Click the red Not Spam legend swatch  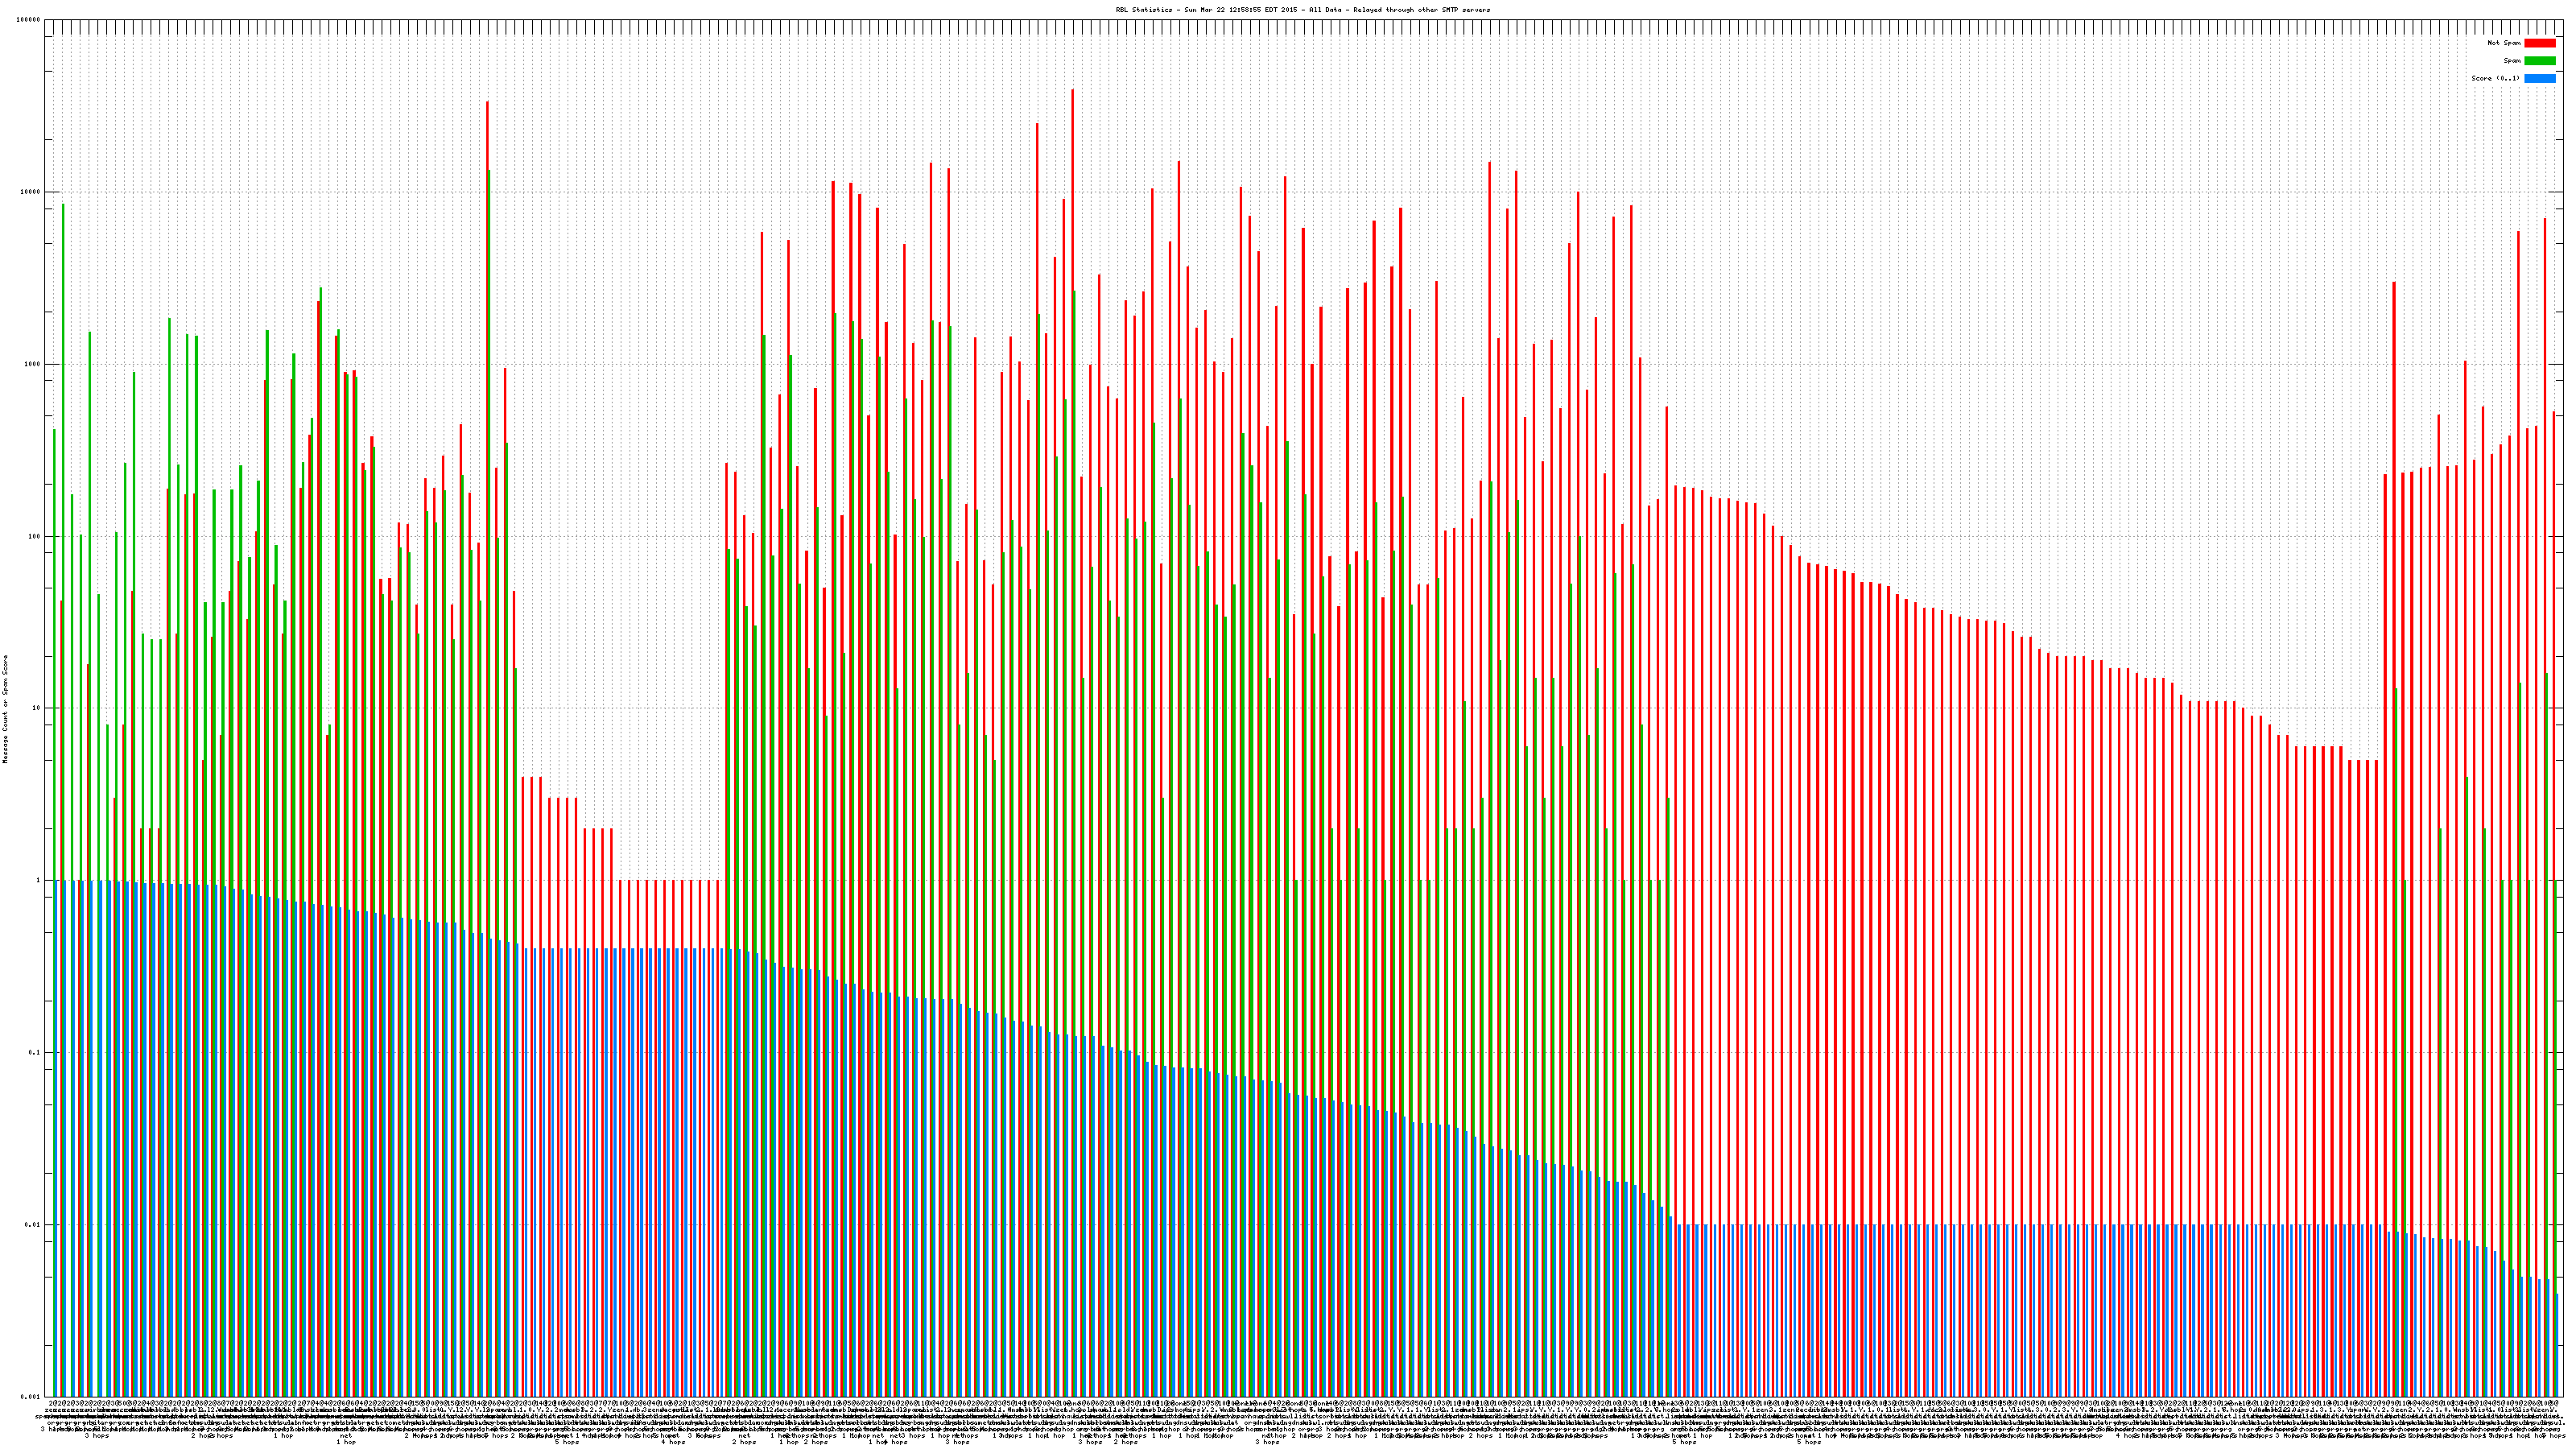[2539, 43]
